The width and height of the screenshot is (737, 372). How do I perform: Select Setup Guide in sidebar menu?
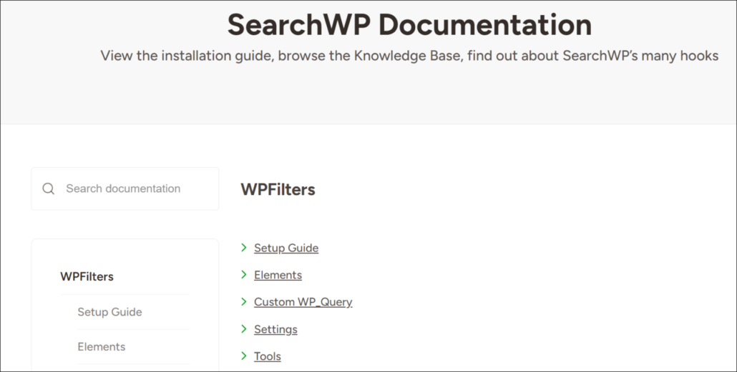click(109, 312)
